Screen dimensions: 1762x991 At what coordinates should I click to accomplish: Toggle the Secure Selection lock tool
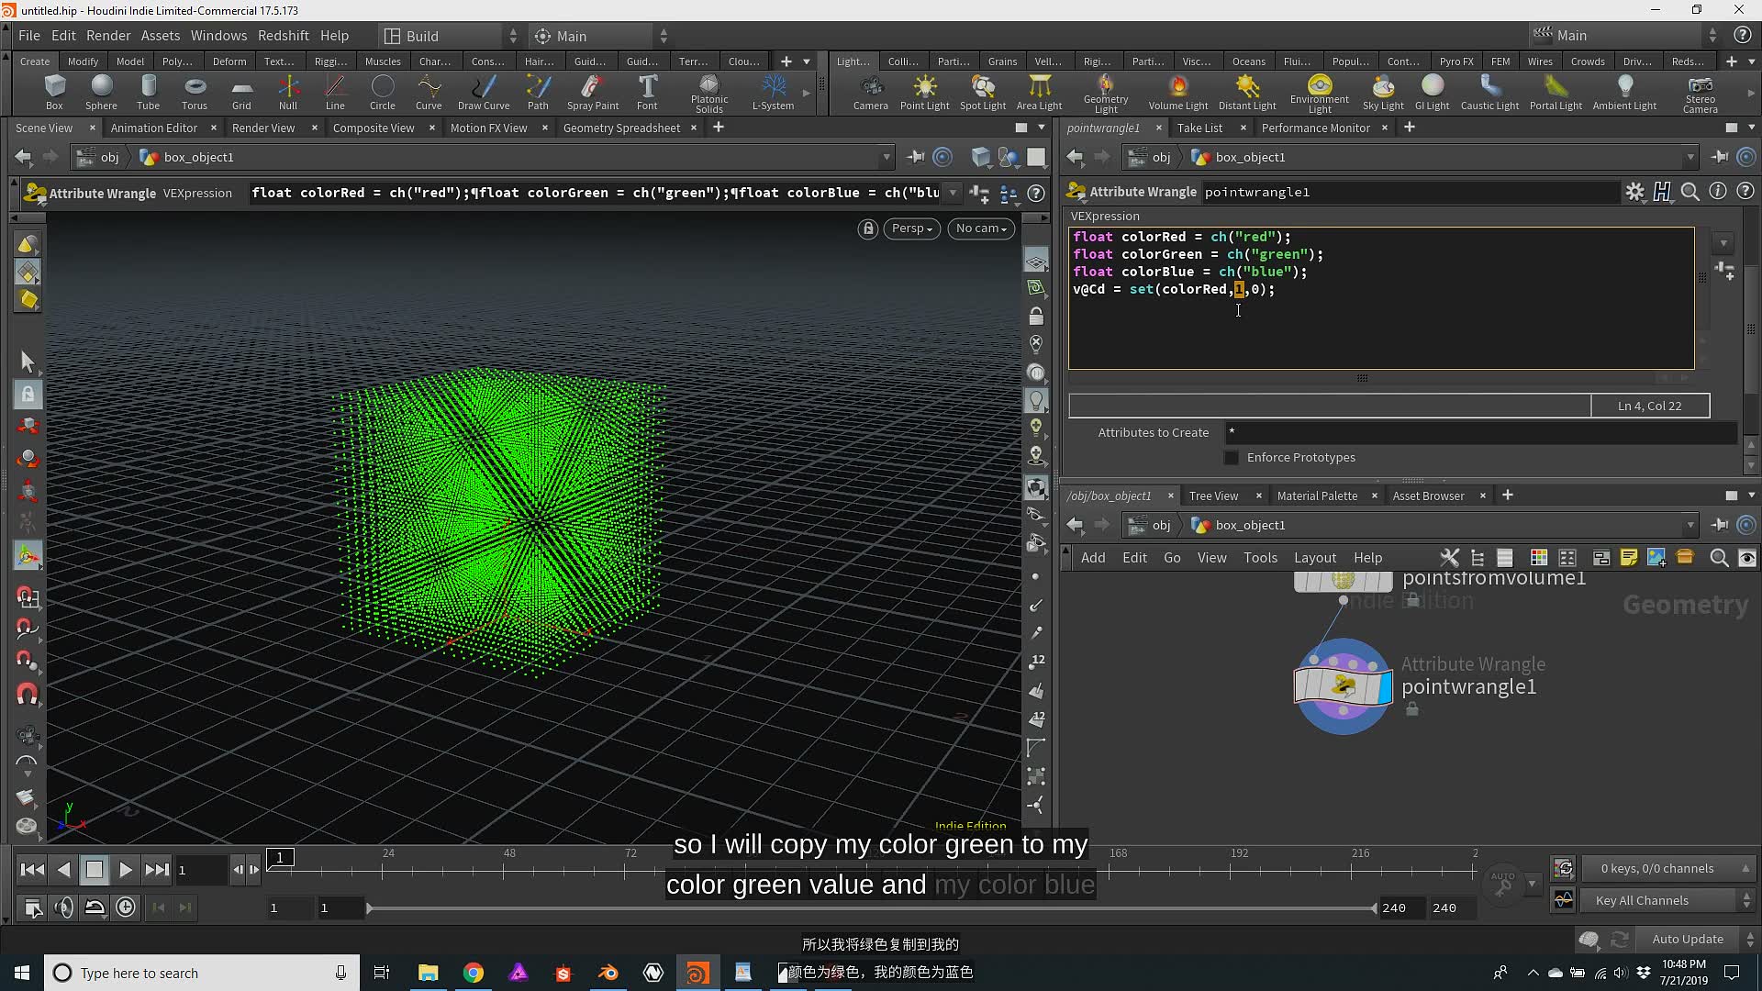pos(28,395)
